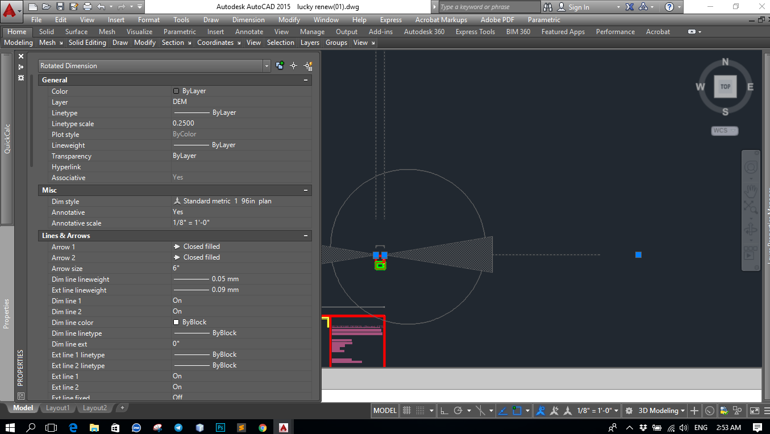Select the Pan icon on the navigation bar
The image size is (770, 434).
751,191
